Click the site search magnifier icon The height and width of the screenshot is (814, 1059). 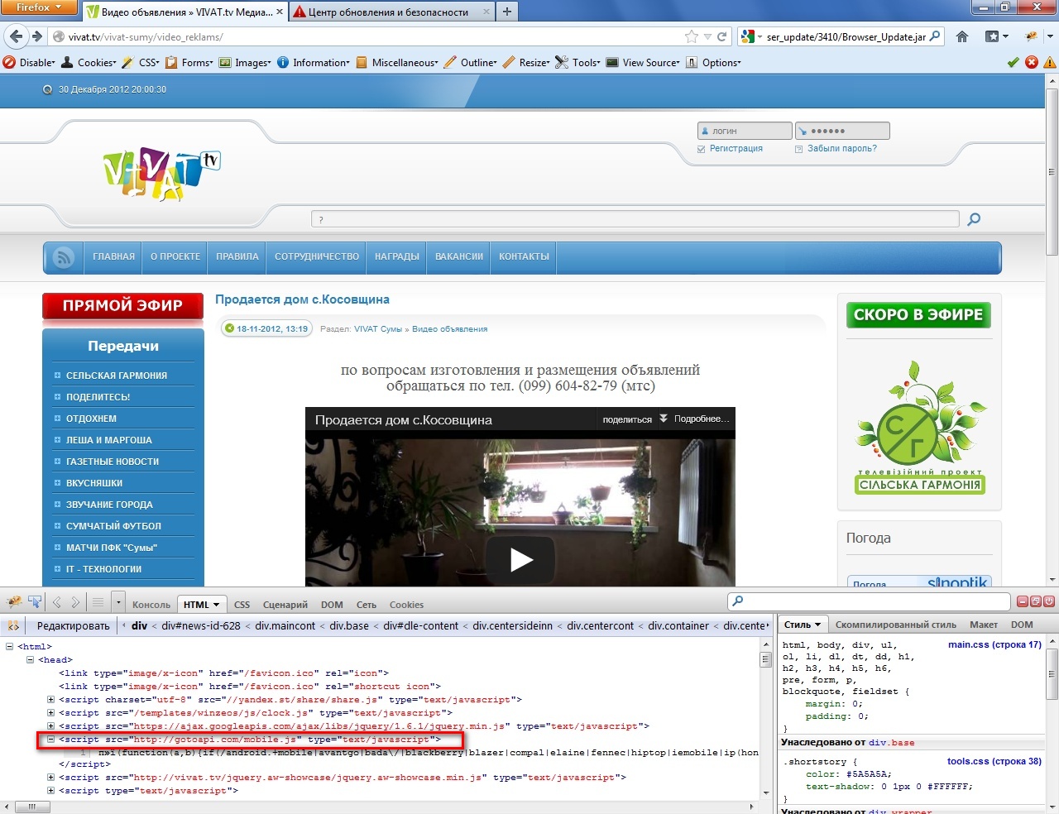974,219
